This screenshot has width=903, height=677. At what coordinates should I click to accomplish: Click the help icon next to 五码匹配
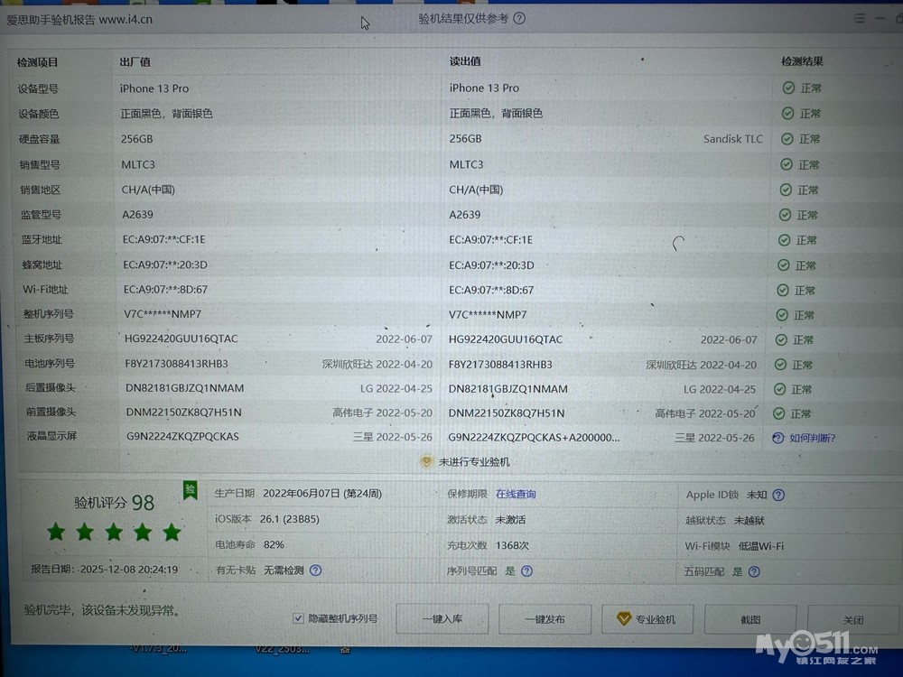click(754, 571)
